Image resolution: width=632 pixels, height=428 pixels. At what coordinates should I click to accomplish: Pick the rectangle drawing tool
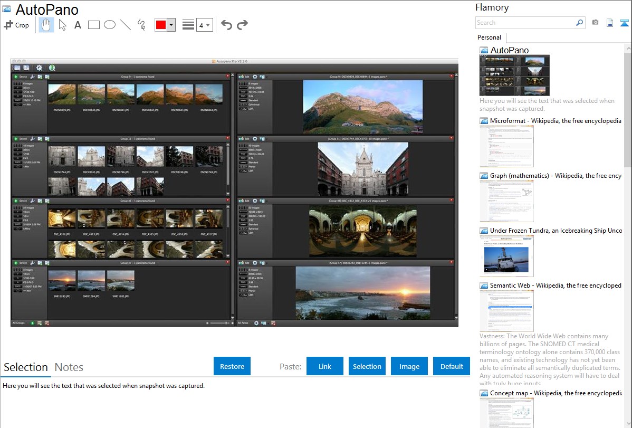[93, 25]
